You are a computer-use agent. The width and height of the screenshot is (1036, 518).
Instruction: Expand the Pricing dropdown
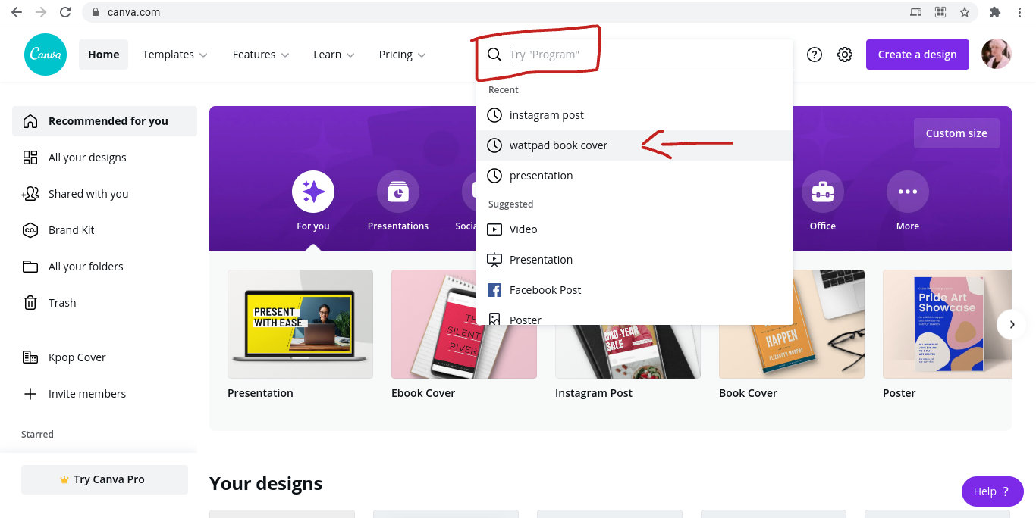(402, 55)
